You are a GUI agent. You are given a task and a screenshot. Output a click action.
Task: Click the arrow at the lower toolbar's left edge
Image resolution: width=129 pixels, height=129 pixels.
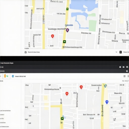pyautogui.click(x=1, y=76)
